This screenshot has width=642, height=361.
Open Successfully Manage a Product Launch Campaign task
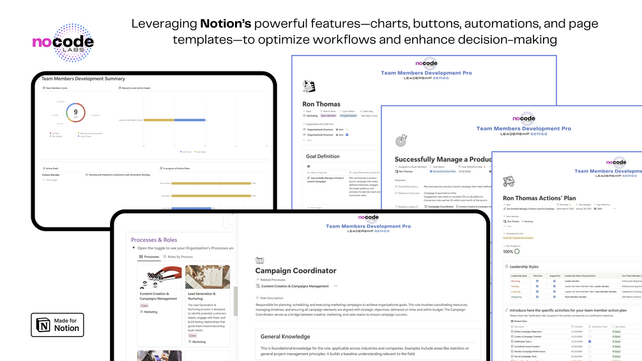click(326, 180)
